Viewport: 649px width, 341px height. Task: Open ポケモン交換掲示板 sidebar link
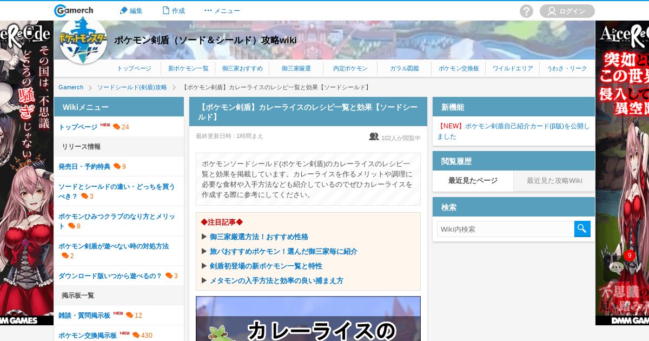[88, 336]
